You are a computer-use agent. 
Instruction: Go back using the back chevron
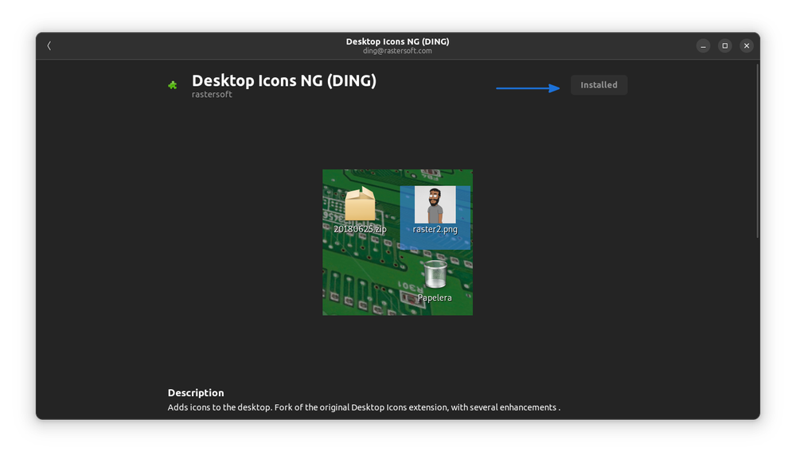(x=49, y=45)
